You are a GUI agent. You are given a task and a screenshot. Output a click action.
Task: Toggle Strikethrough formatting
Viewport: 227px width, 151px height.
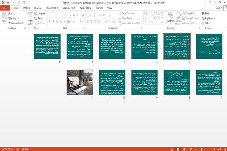(x=65, y=22)
